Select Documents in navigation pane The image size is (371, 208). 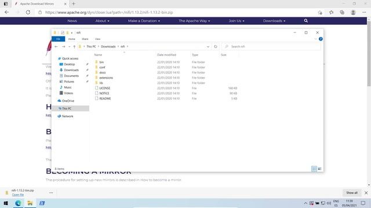pos(71,76)
